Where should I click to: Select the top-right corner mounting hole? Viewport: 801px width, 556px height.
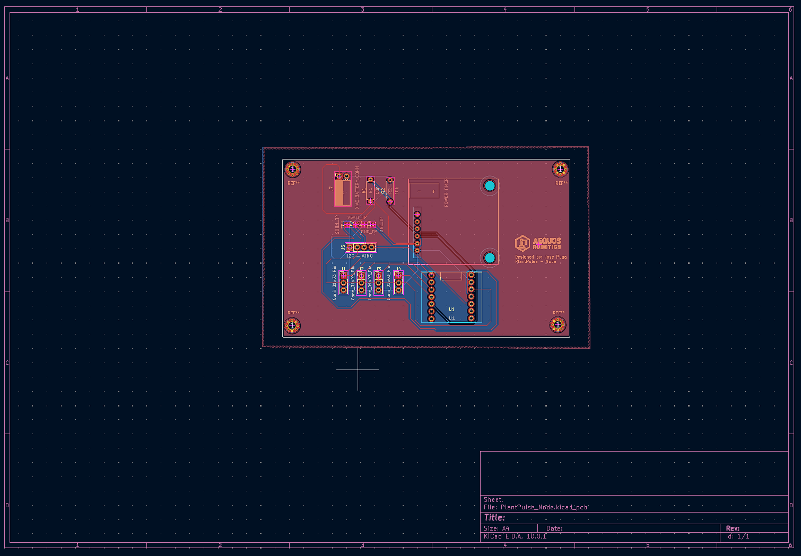560,169
